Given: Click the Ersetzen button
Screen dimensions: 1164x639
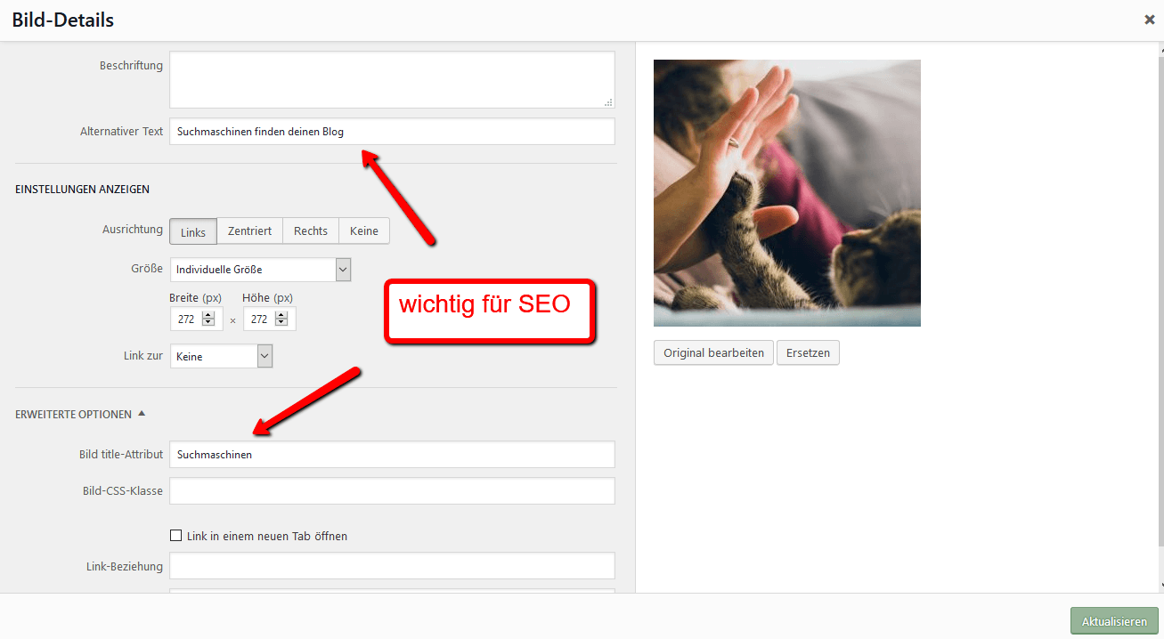Looking at the screenshot, I should 808,352.
